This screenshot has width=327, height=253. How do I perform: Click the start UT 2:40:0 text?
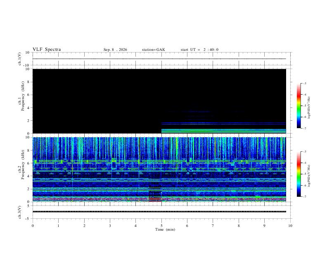pyautogui.click(x=199, y=50)
